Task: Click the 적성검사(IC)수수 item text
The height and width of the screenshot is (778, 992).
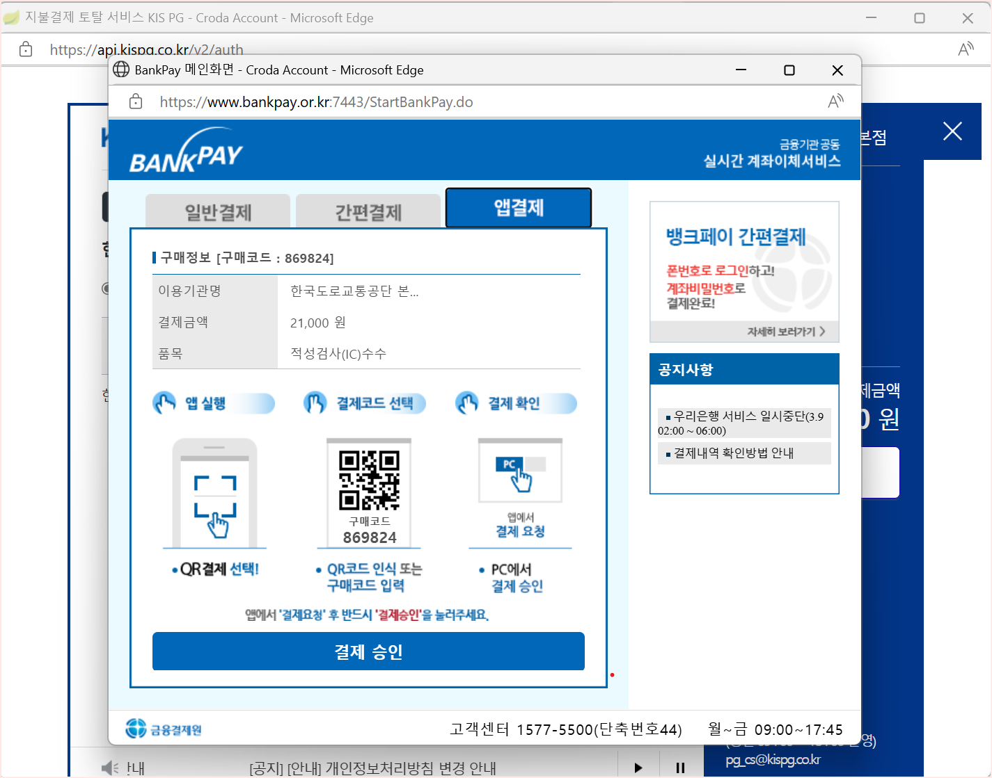Action: 338,353
